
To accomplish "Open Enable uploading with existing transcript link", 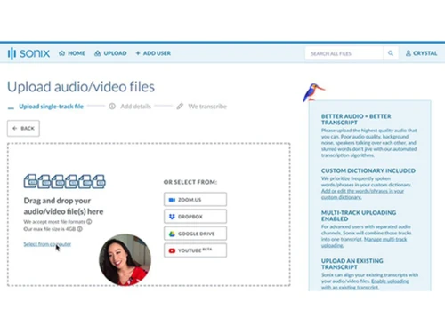I will [366, 284].
